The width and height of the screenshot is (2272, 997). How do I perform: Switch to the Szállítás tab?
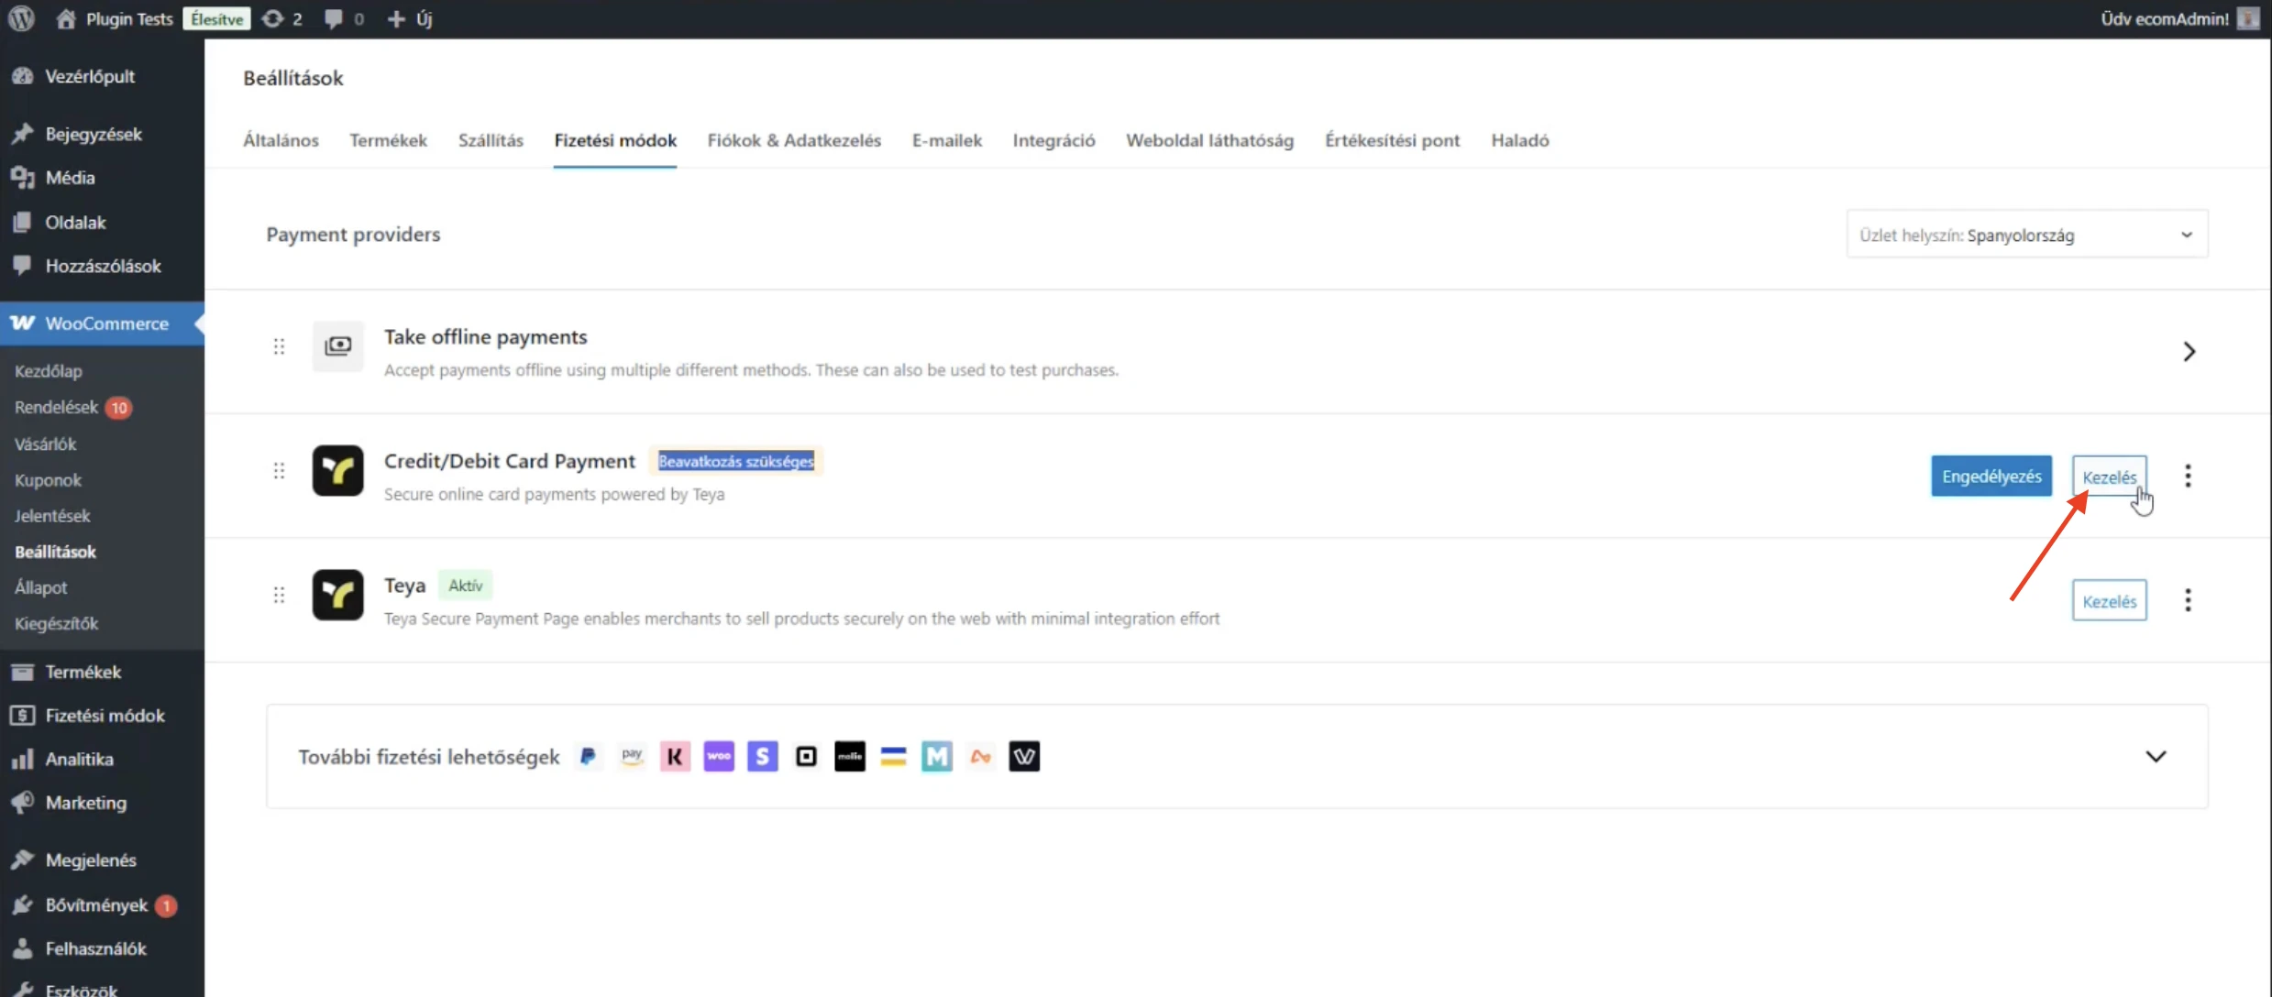(491, 140)
